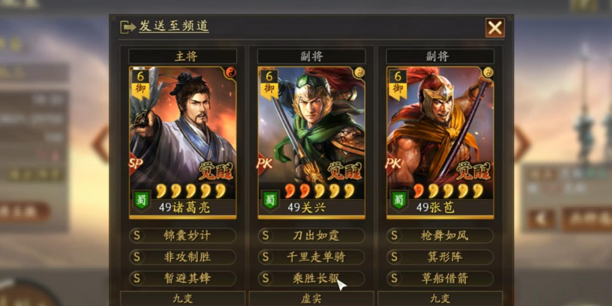Open the 千里走单骑 skill
This screenshot has height=306, width=612.
312,257
